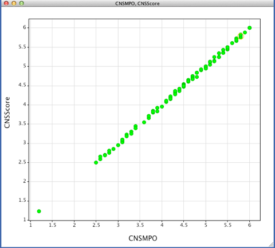
Task: Select the data point at CNSMPO 5.9
Action: click(245, 33)
